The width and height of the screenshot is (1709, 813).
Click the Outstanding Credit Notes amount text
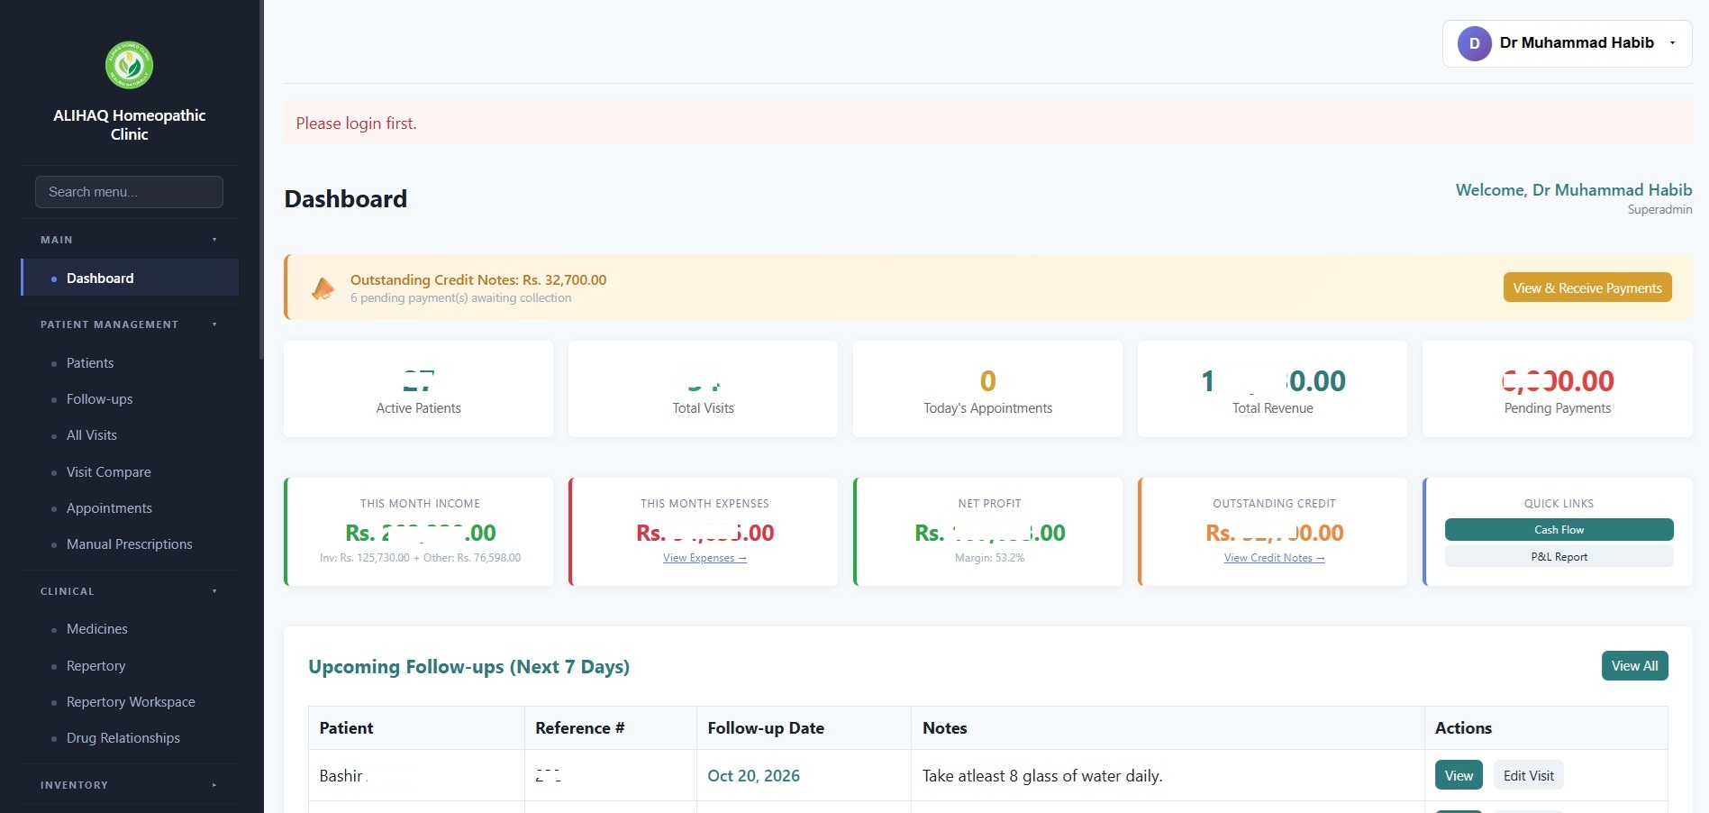[x=478, y=280]
